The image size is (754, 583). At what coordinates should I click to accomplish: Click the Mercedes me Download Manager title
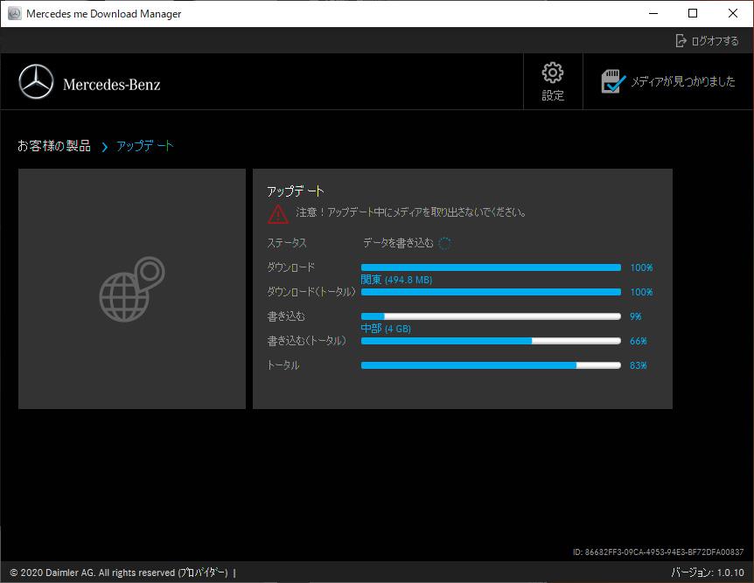pos(104,13)
